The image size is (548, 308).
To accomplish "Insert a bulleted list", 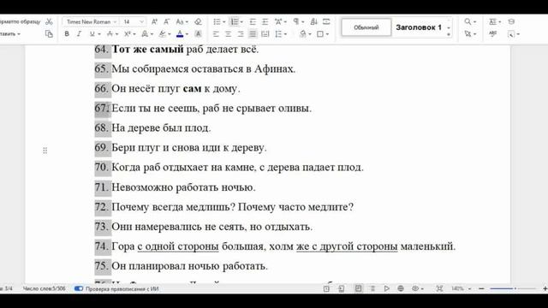I will [x=217, y=21].
